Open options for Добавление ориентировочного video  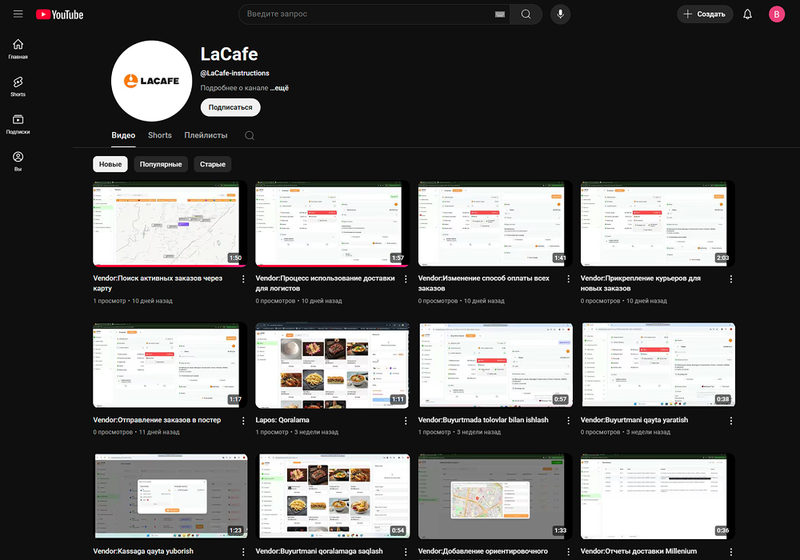click(x=568, y=552)
